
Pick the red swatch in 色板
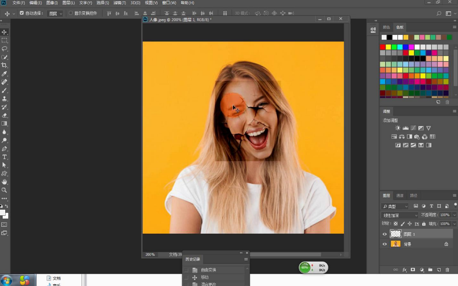[383, 47]
